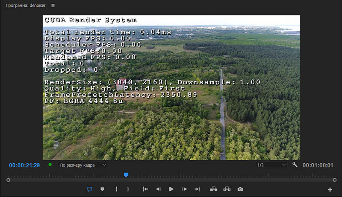Open the 1/2 playback resolution dropdown
The image size is (342, 197).
click(271, 165)
